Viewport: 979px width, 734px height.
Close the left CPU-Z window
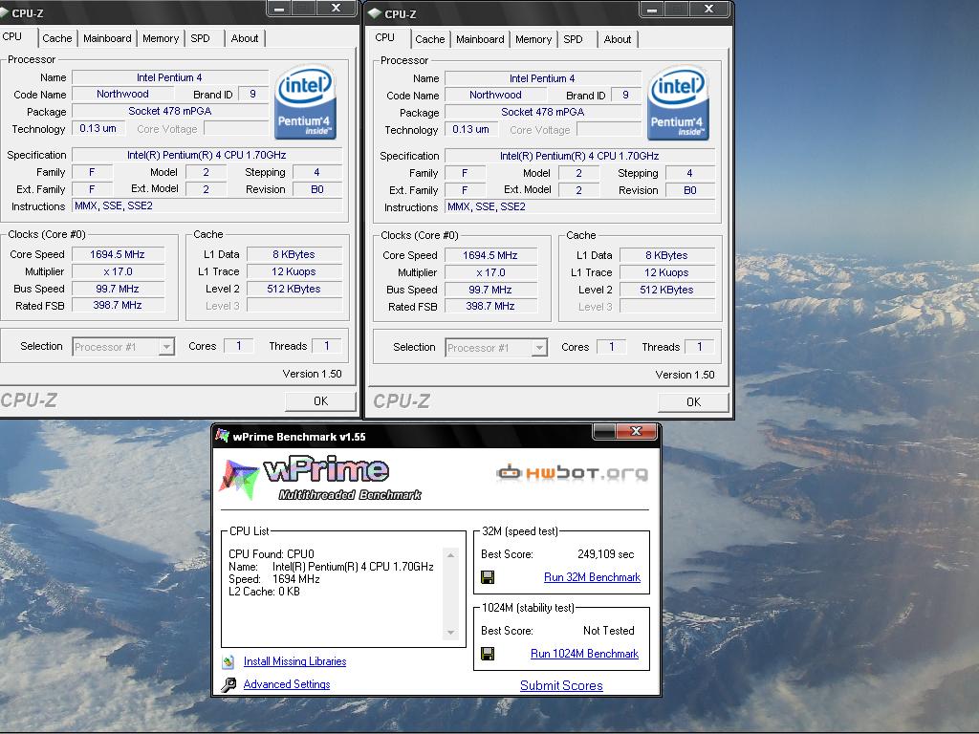pyautogui.click(x=336, y=8)
